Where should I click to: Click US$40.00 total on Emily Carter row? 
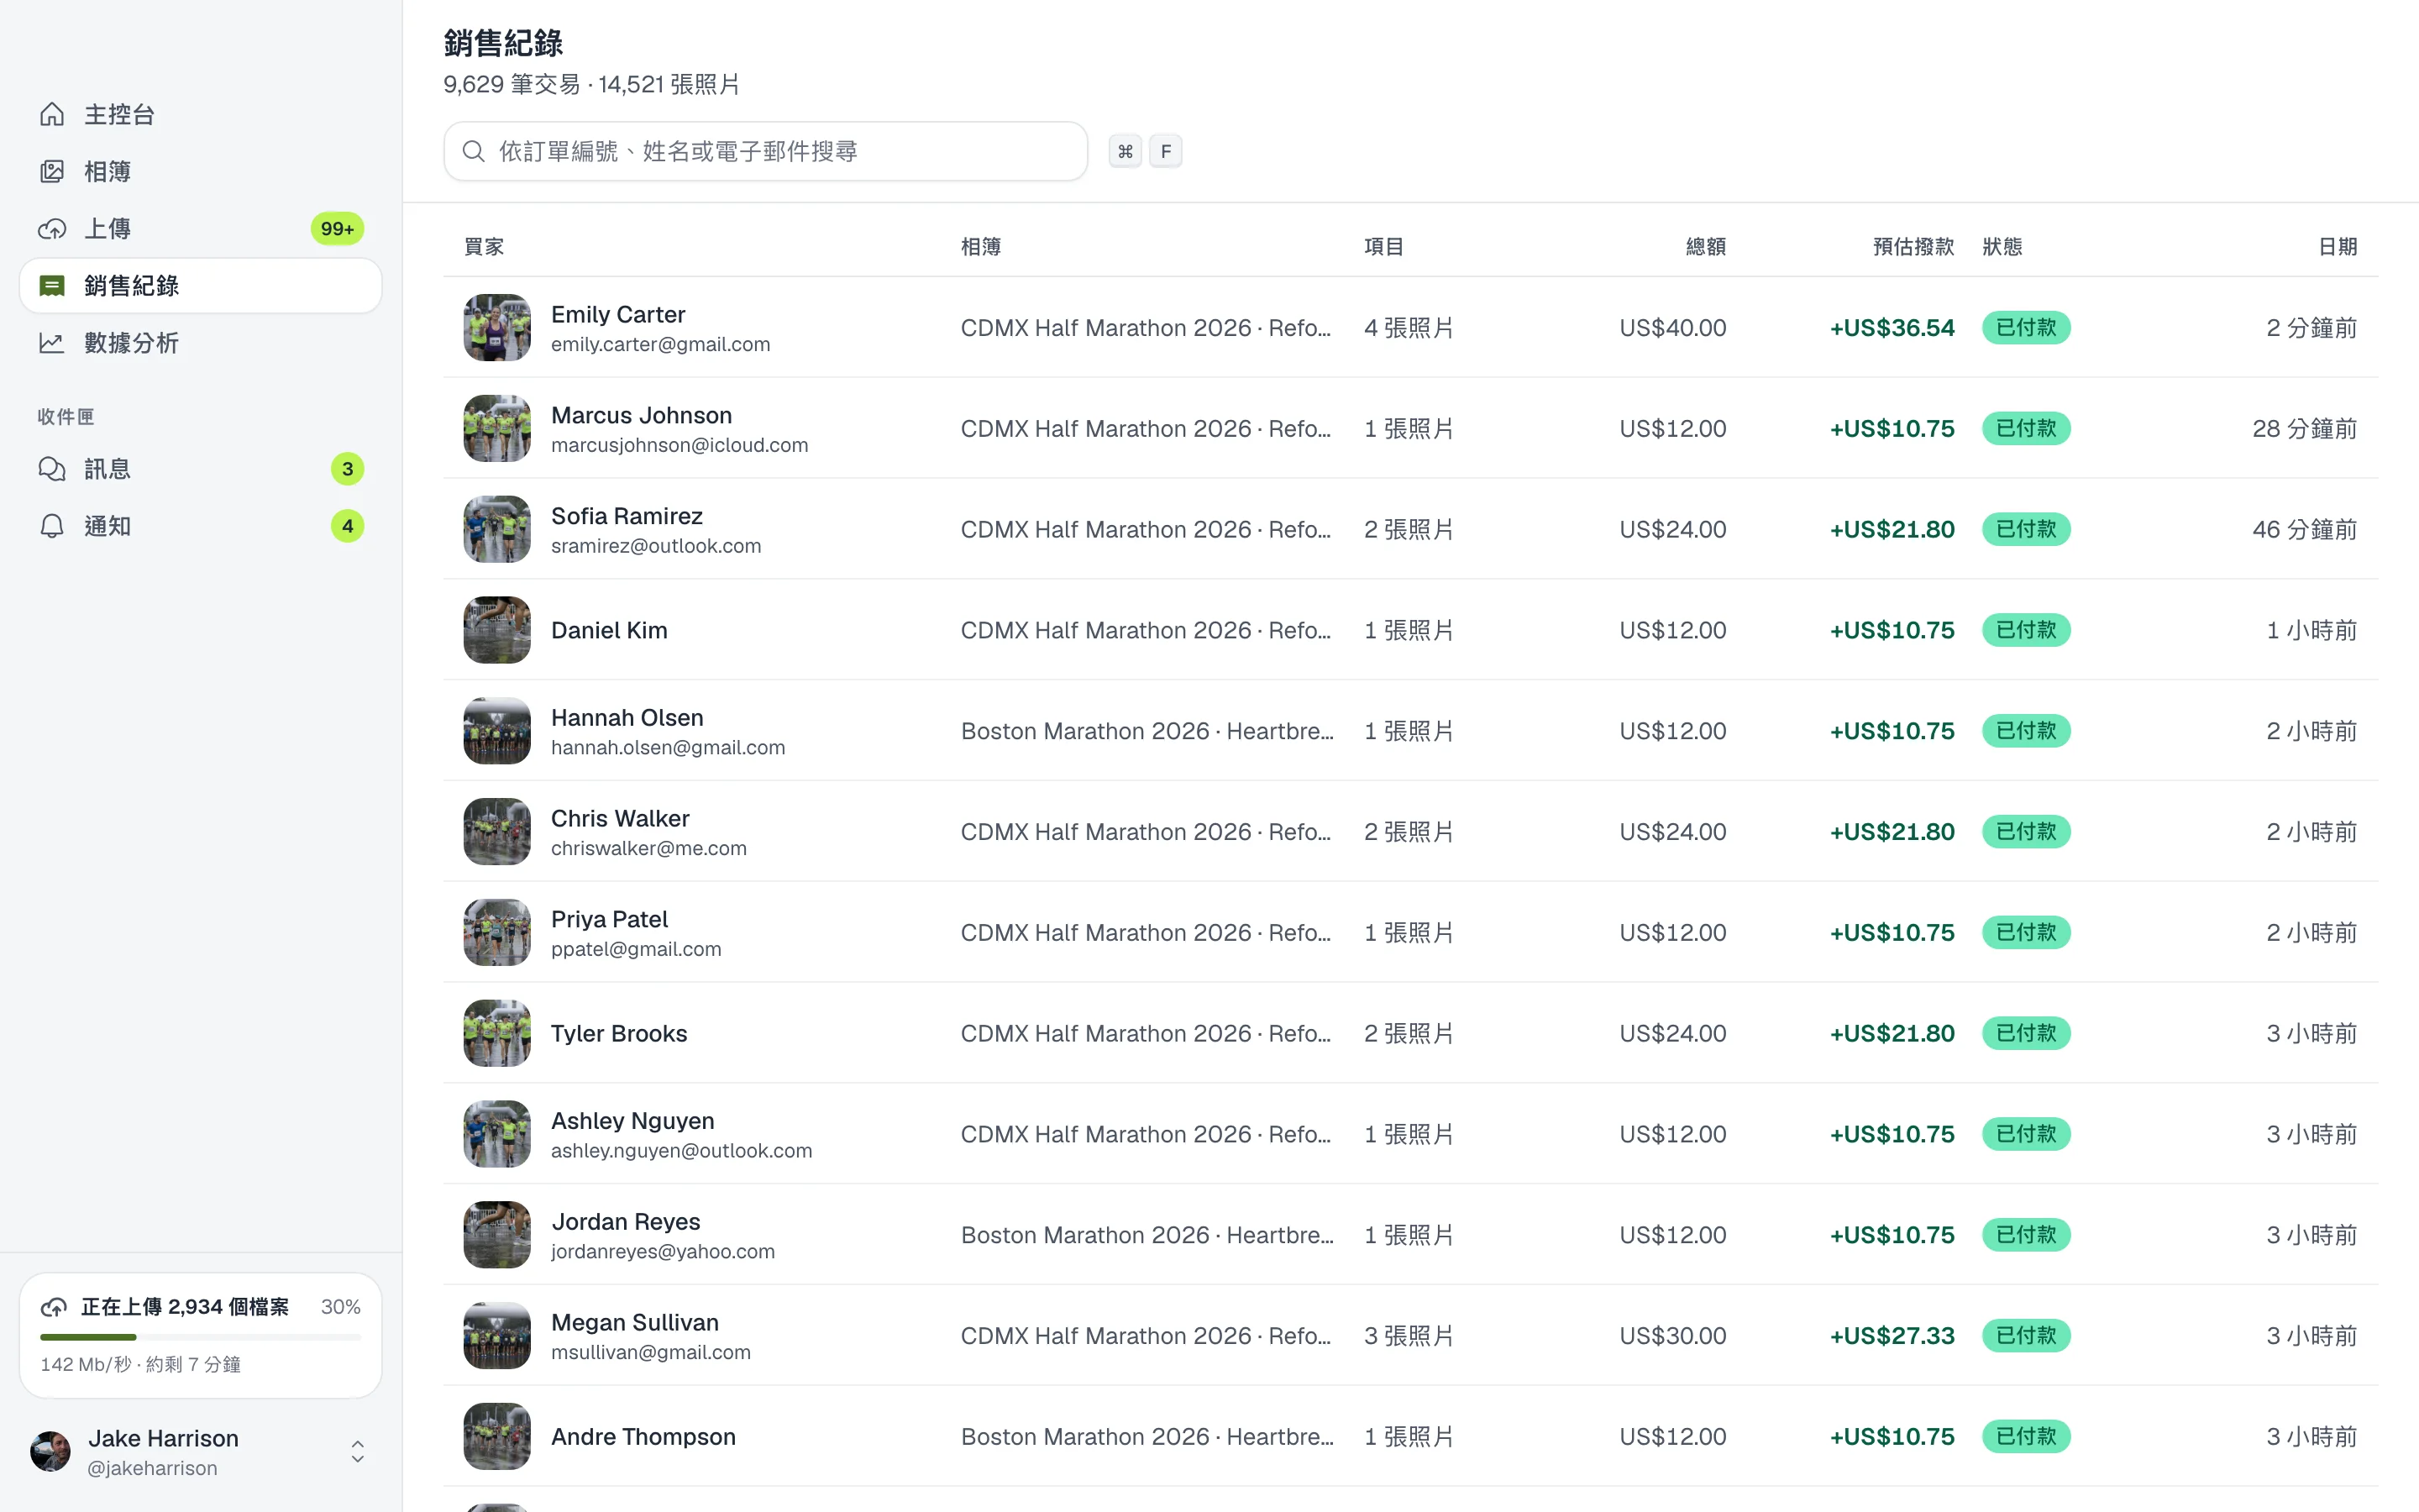click(1672, 328)
